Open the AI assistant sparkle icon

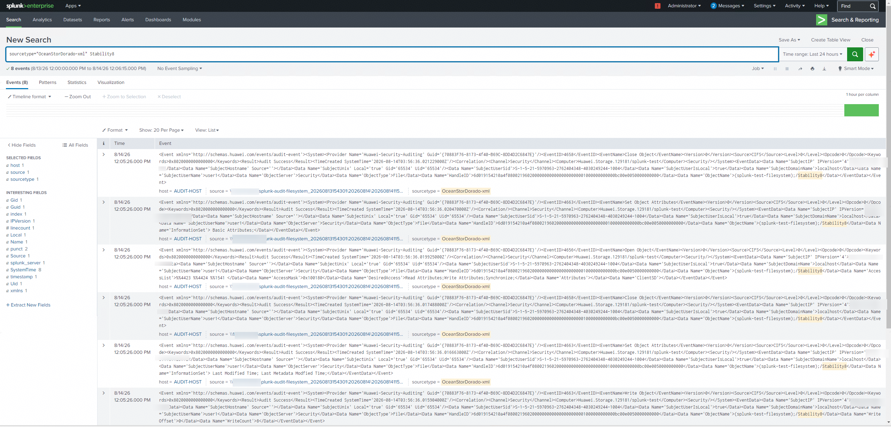871,54
